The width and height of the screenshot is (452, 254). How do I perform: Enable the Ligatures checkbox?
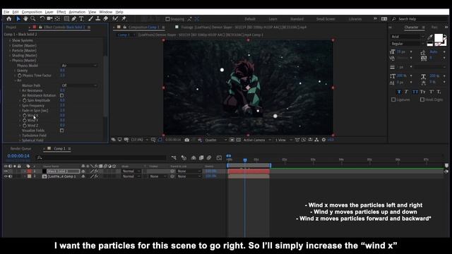393,99
